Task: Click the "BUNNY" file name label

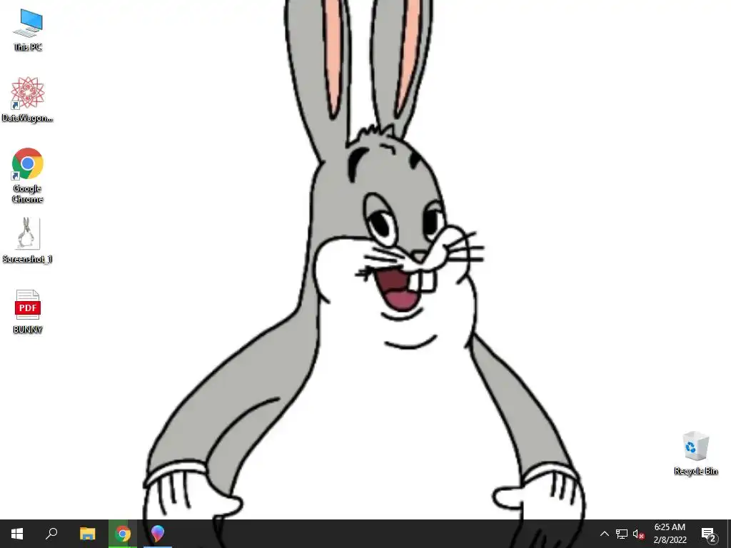Action: point(28,330)
